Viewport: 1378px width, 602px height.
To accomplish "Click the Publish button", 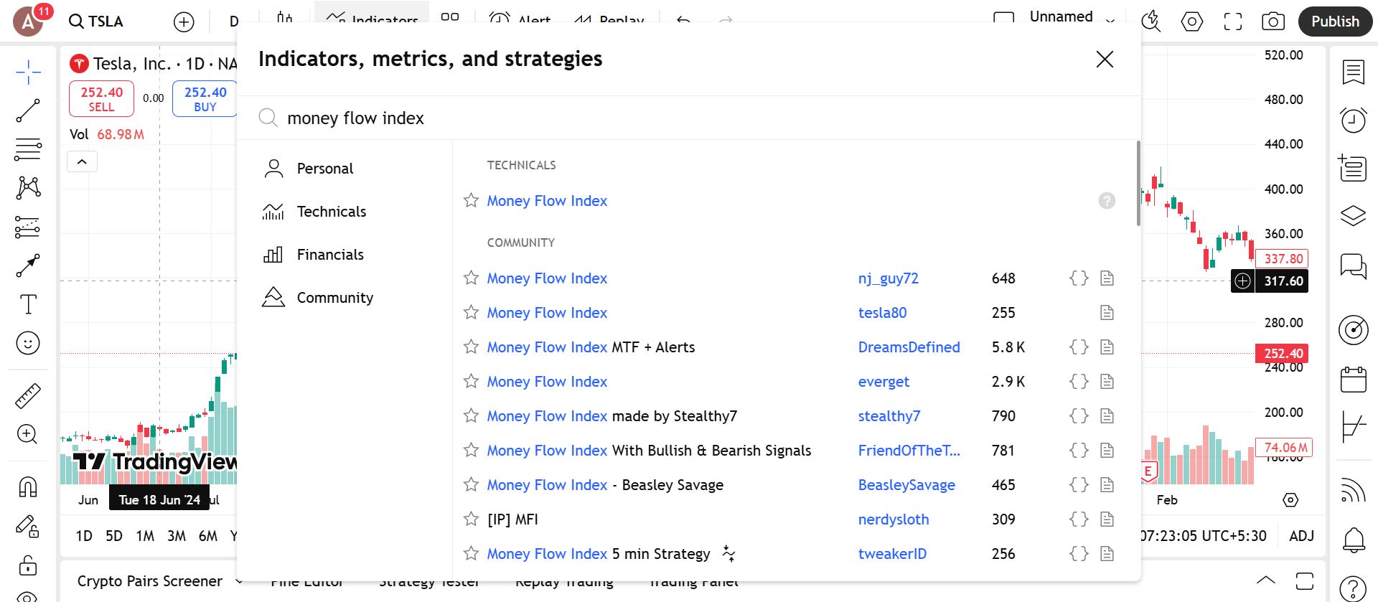I will click(1336, 22).
